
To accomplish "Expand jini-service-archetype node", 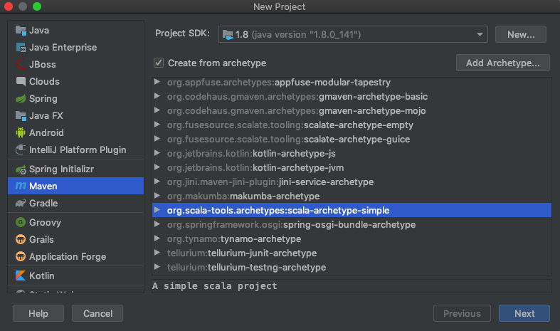I will [157, 182].
